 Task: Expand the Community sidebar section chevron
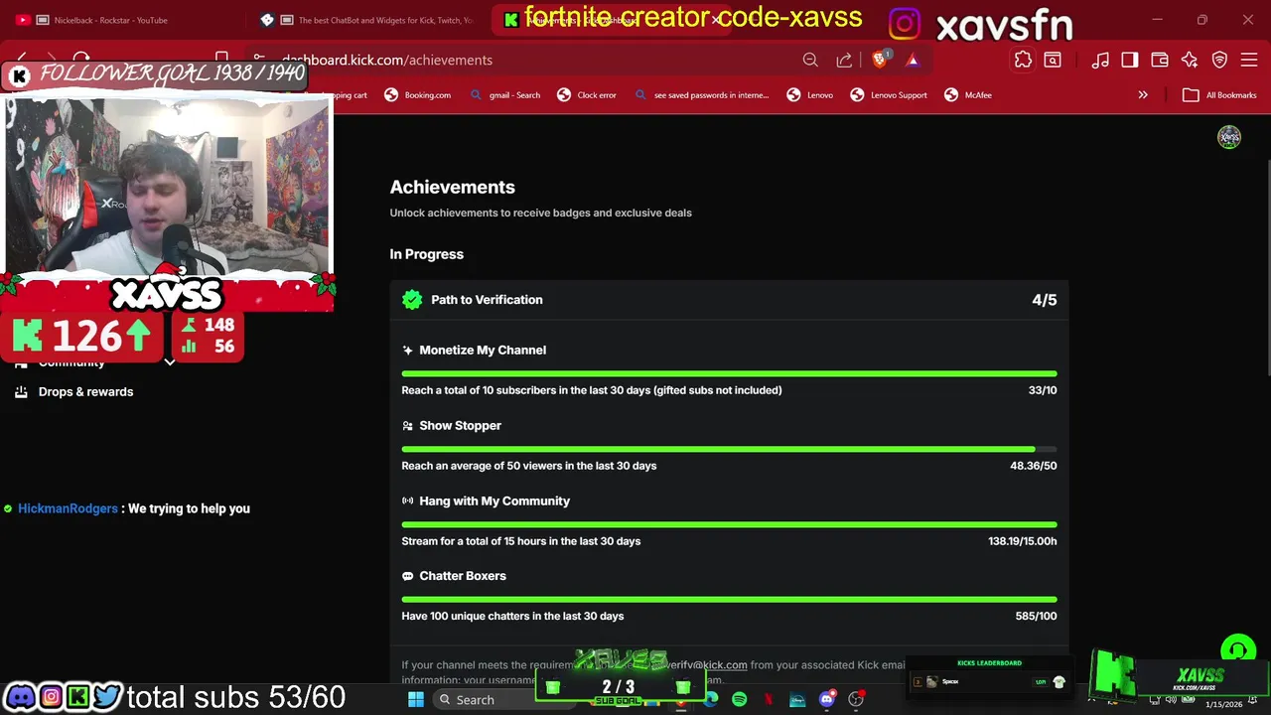pos(170,362)
